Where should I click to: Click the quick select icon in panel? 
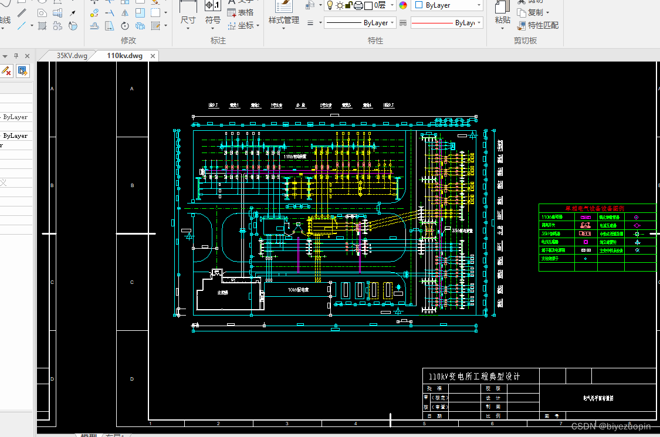coord(22,71)
